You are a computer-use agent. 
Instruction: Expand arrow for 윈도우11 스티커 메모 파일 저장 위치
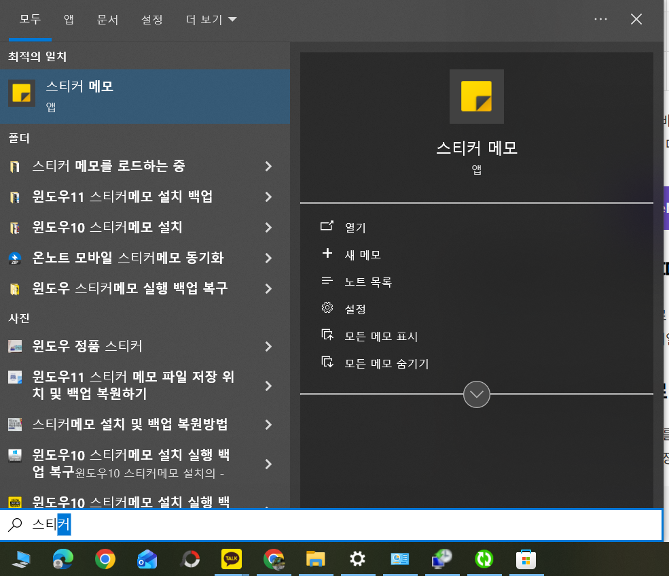[x=268, y=386]
